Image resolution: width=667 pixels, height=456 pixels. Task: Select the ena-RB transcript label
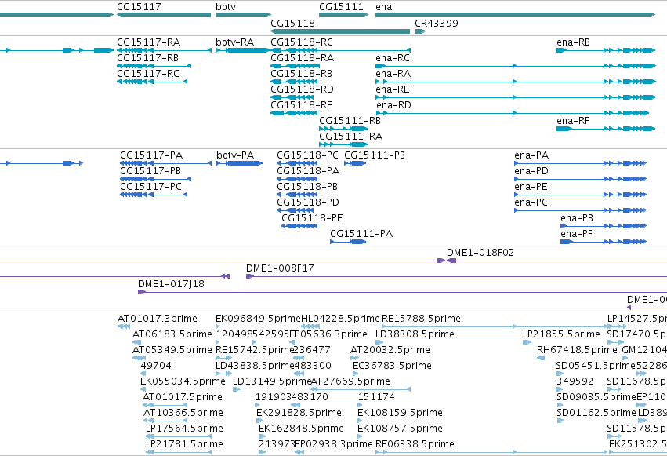(x=573, y=42)
